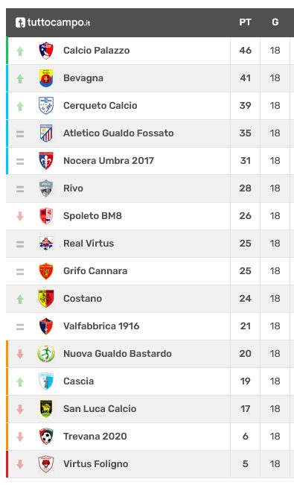Open Nocera Umbra 2017 shield logo
The height and width of the screenshot is (485, 294).
(46, 160)
